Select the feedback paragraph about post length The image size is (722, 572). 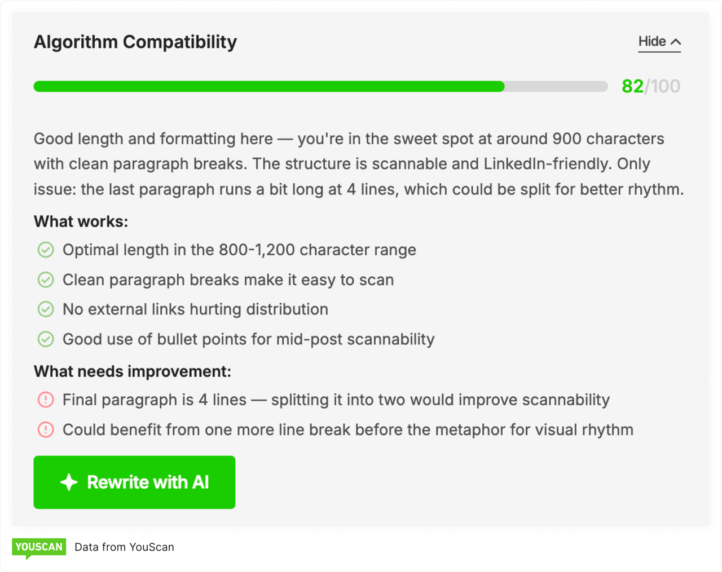point(359,163)
